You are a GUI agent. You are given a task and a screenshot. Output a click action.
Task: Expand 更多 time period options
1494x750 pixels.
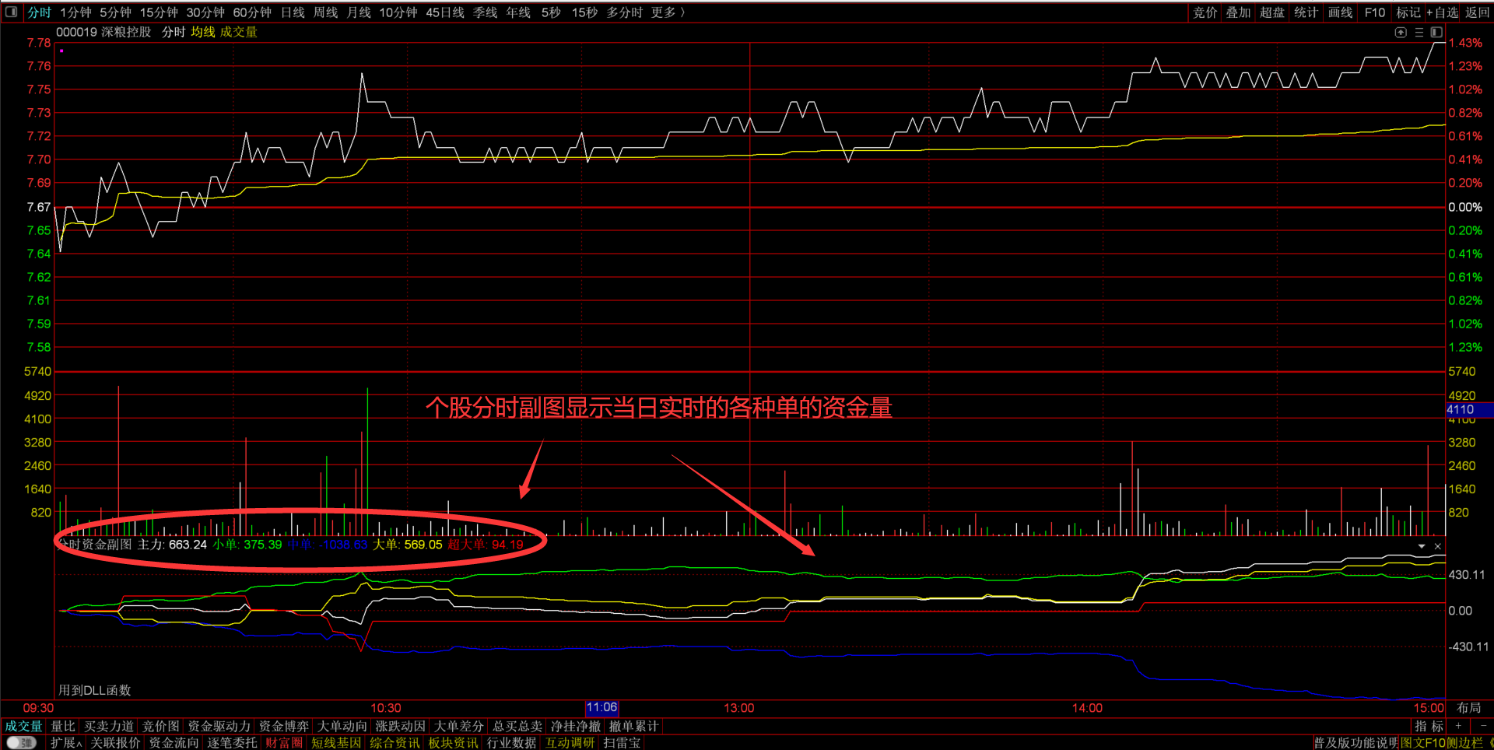point(668,12)
